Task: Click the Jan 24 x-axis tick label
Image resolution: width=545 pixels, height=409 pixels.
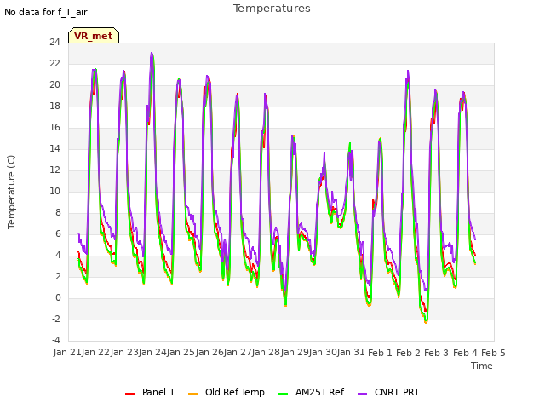Action: 152,352
